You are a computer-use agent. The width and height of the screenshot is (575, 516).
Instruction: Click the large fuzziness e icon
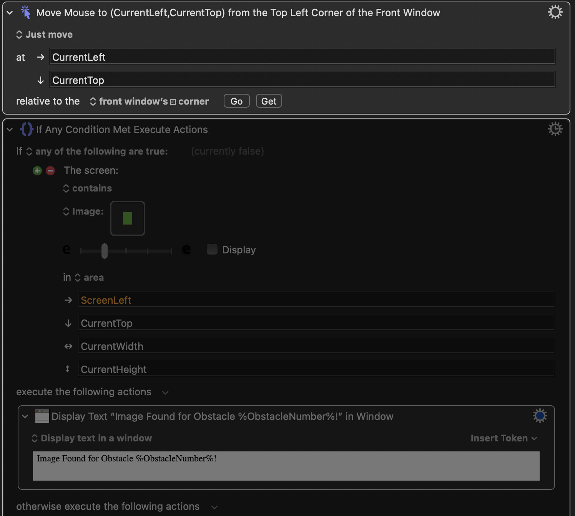tap(186, 250)
